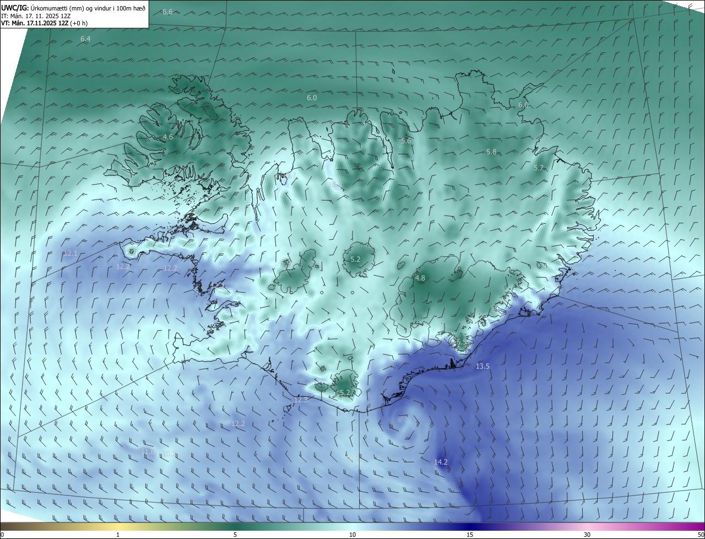Select the 14.2 value label
705x539 pixels.
(x=441, y=462)
